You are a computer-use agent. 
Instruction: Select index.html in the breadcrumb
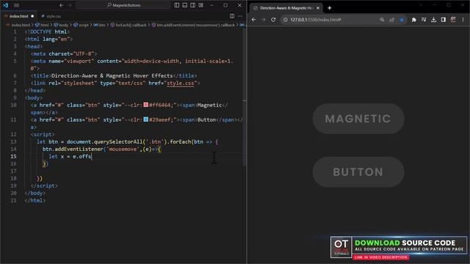[21, 25]
